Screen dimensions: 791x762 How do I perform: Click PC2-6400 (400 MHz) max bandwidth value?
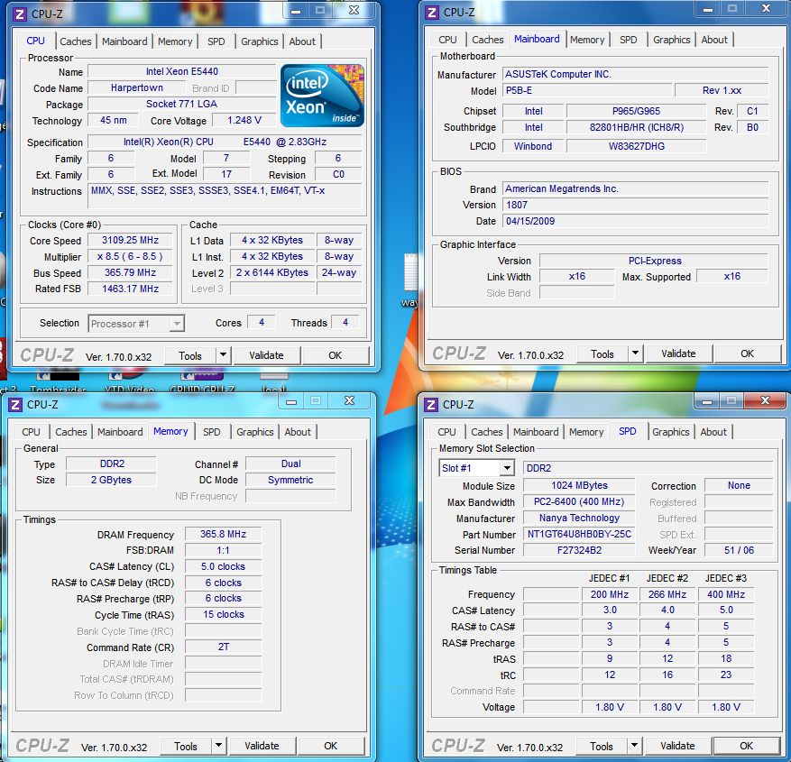579,501
